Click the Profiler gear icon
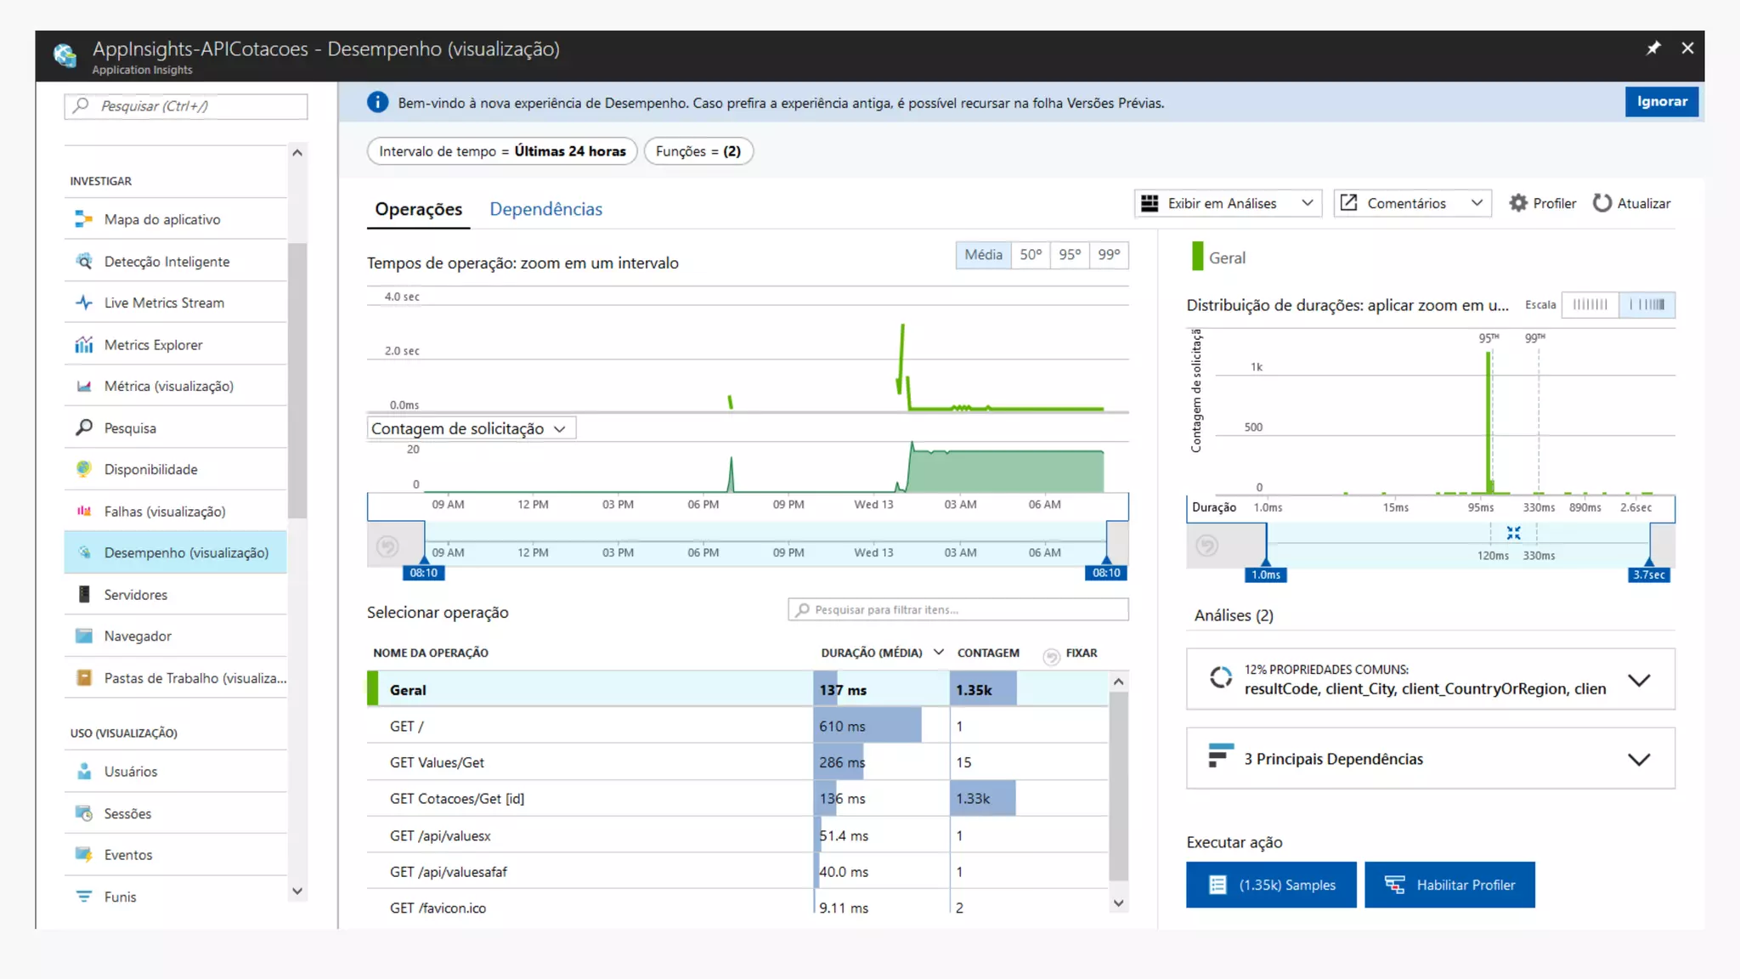1740x979 pixels. (1517, 203)
